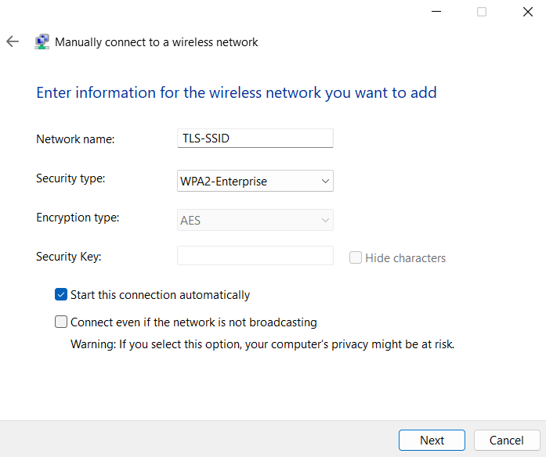Click the "Security type:" label
Screen dimensions: 546x457
(x=71, y=178)
